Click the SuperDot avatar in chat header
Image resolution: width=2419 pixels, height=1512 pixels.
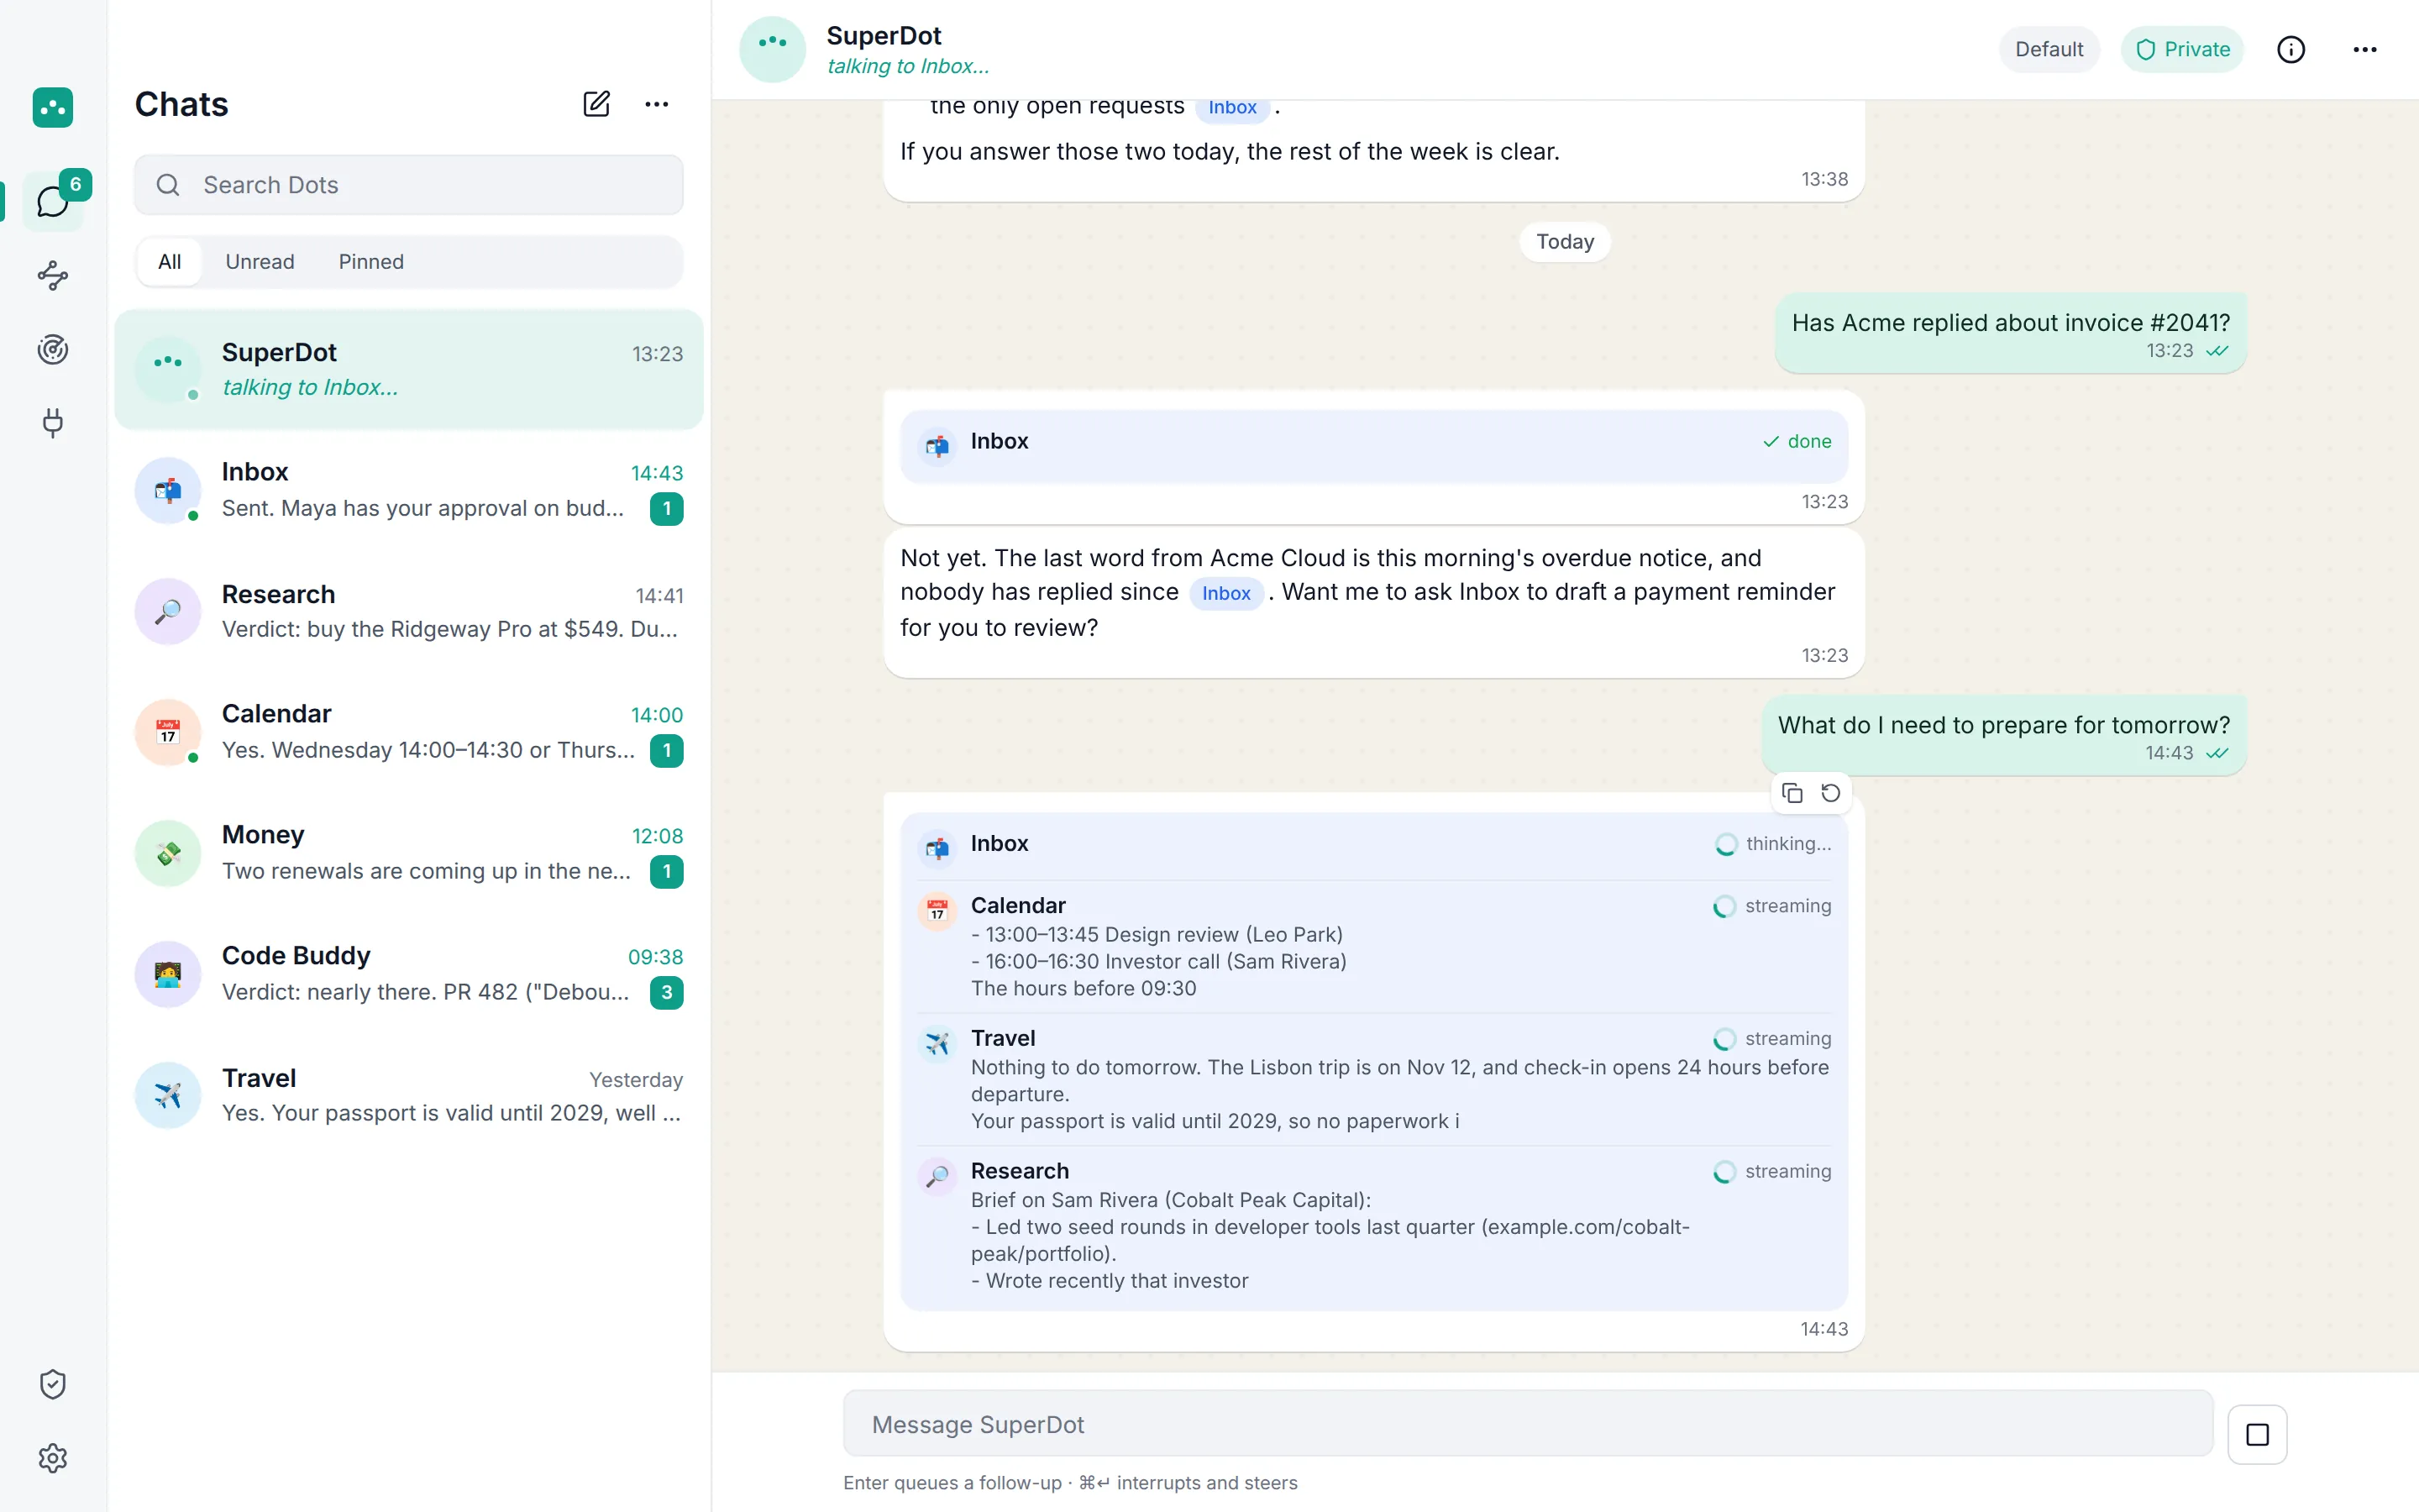click(x=773, y=49)
